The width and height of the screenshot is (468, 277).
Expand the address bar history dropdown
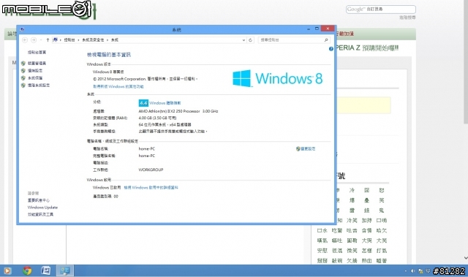coord(244,40)
